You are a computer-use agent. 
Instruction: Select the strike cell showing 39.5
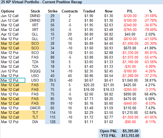pyautogui.click(x=52, y=81)
